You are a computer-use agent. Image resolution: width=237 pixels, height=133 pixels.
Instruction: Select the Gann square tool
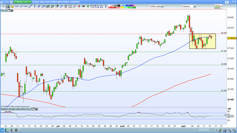57,6
